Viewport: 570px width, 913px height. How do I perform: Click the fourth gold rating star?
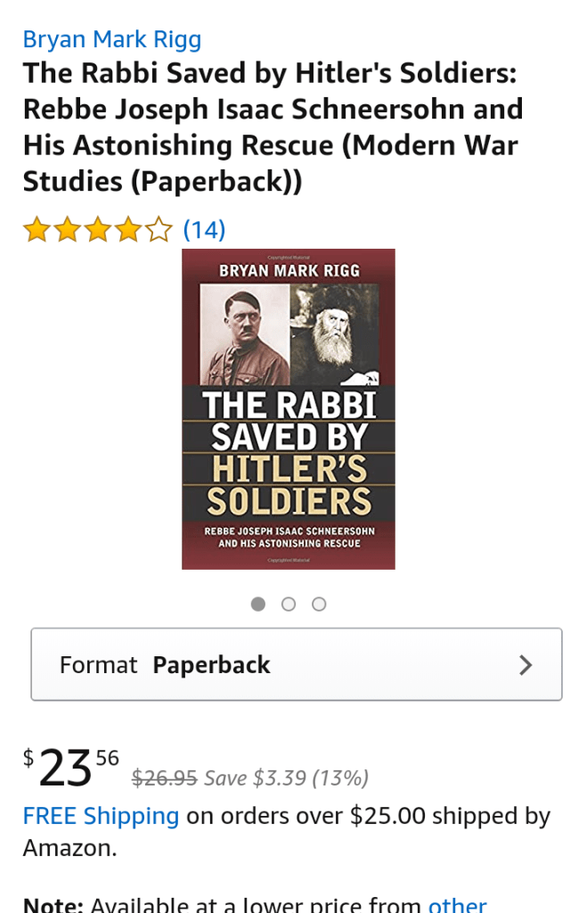pos(127,231)
